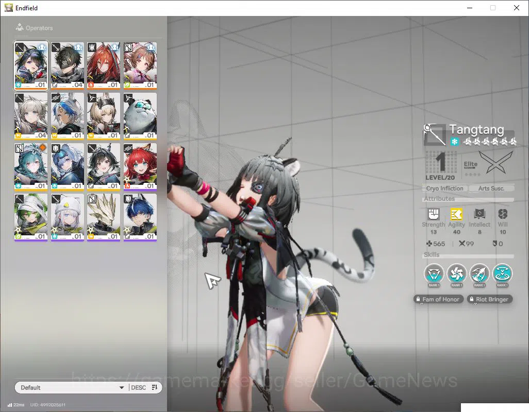The image size is (529, 412).
Task: Open the Default sort dropdown
Action: (x=72, y=387)
